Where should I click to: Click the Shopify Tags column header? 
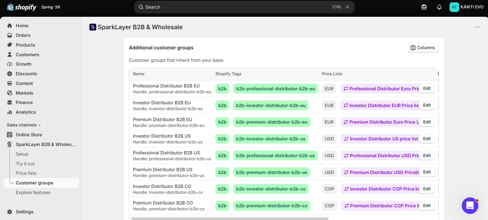point(228,74)
